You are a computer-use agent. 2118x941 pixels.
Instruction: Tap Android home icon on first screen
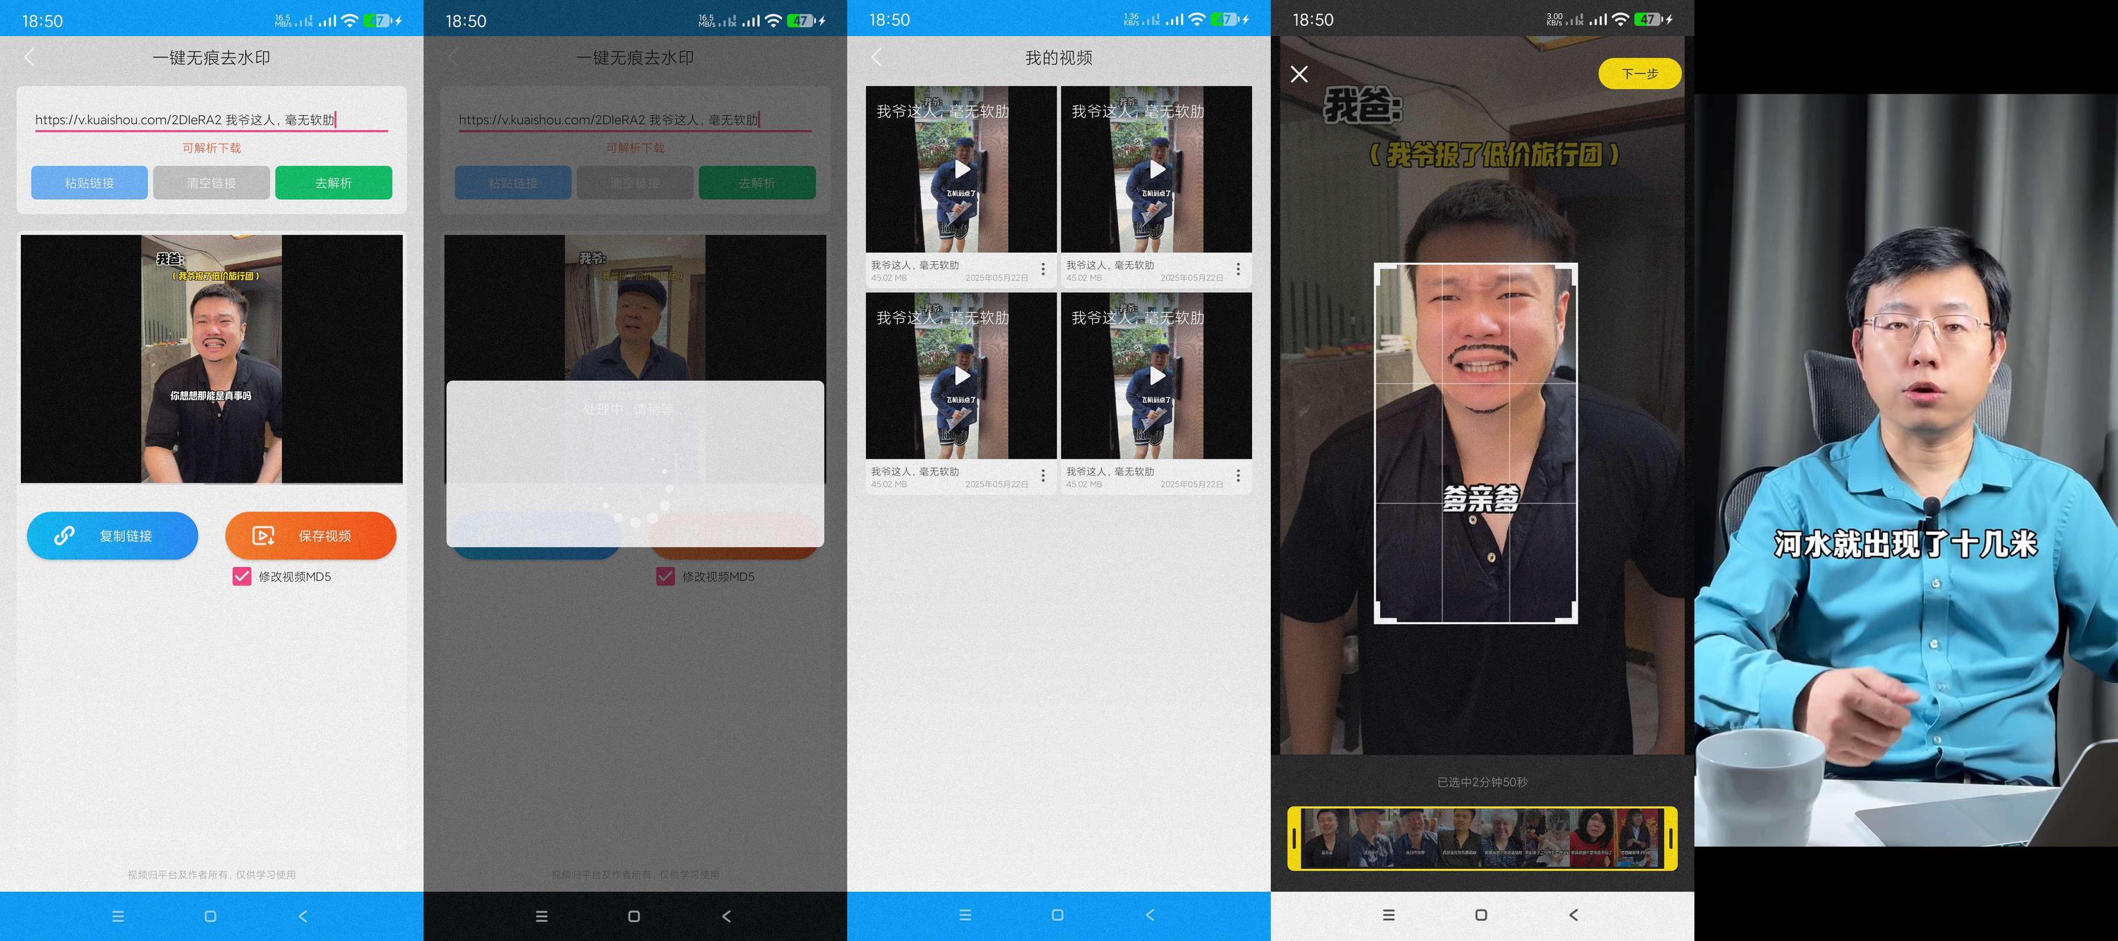210,915
